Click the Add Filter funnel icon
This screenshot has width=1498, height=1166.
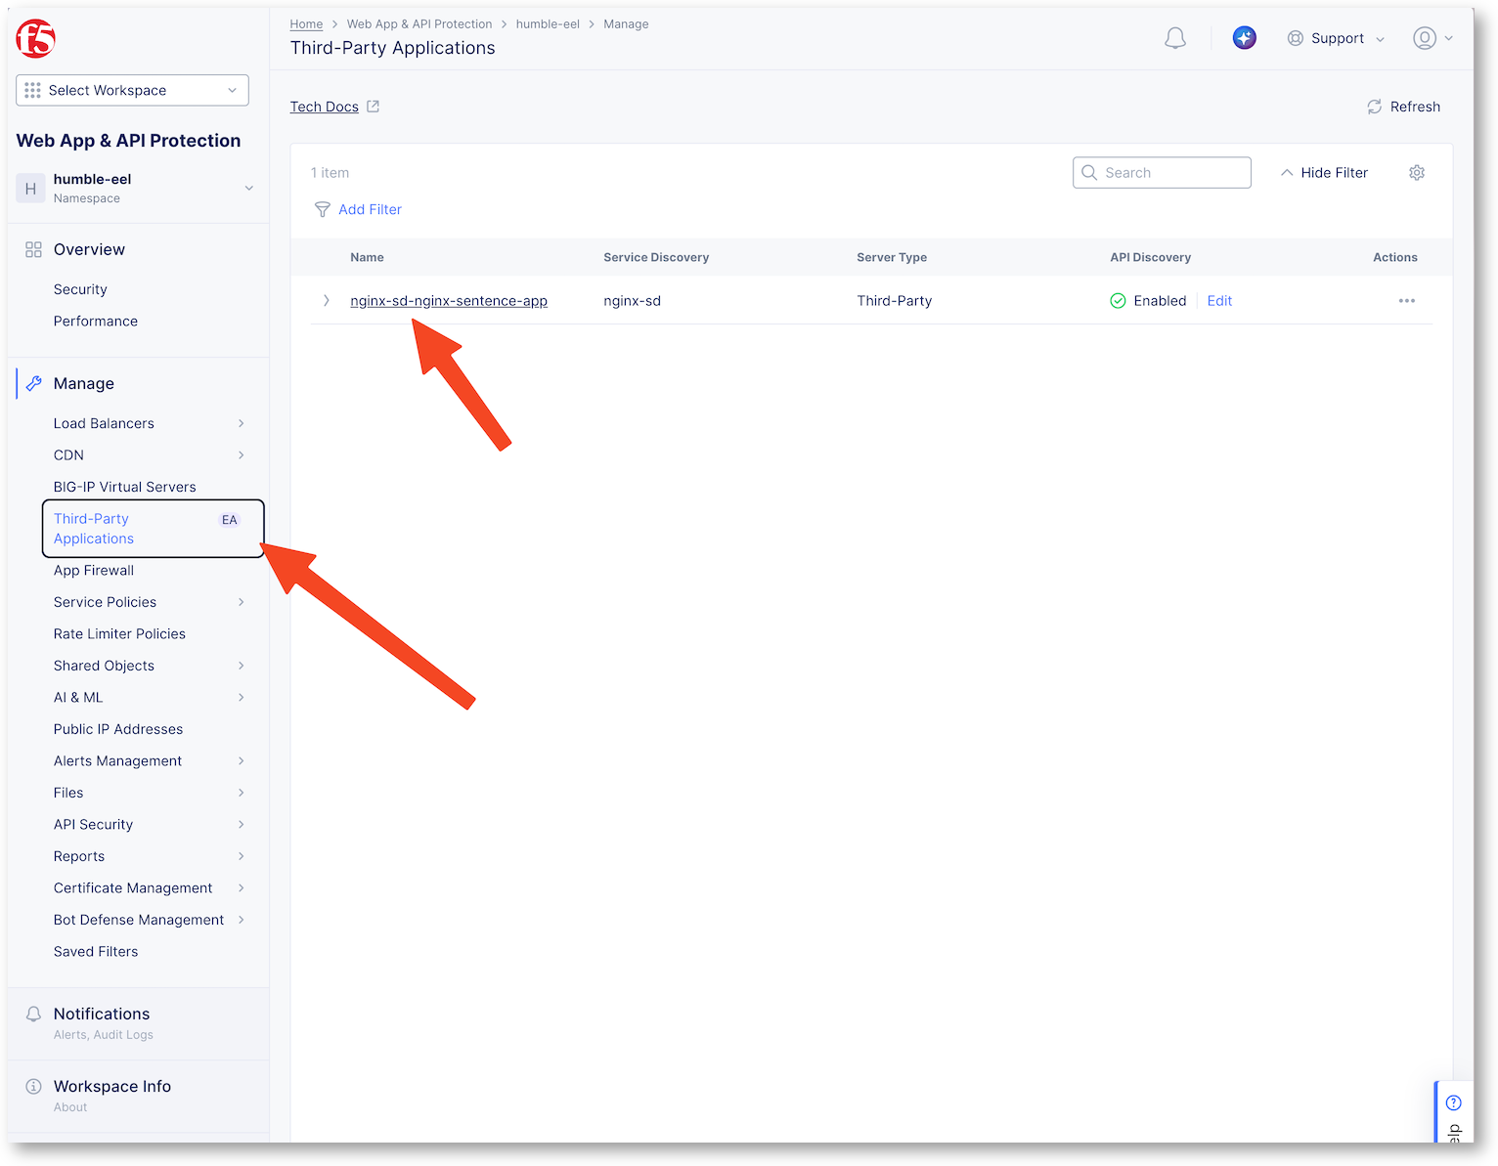322,210
